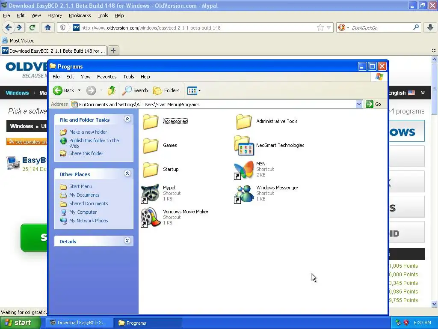Image resolution: width=438 pixels, height=329 pixels.
Task: Open Start Menu in Other Places
Action: click(x=80, y=186)
